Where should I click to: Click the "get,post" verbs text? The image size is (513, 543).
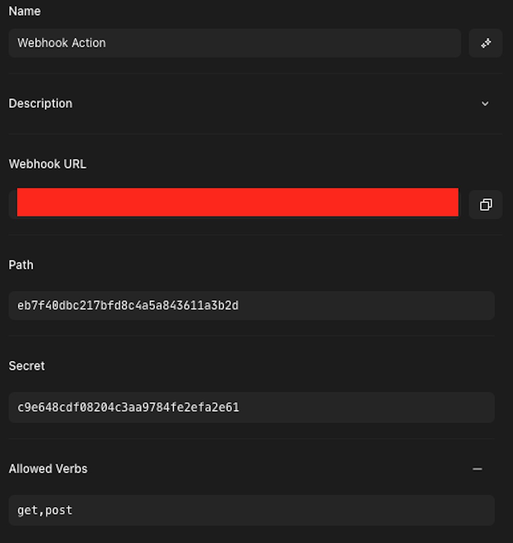(x=45, y=510)
